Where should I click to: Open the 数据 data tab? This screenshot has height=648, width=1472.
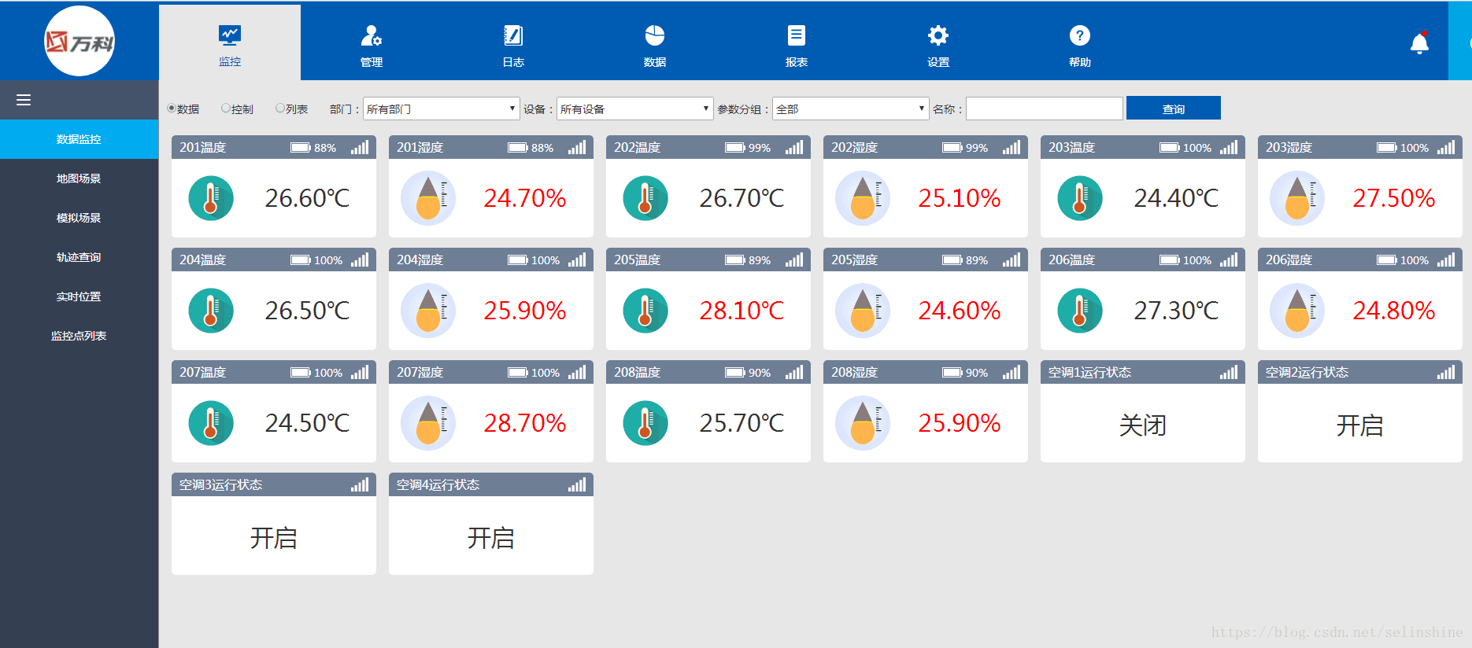click(655, 46)
